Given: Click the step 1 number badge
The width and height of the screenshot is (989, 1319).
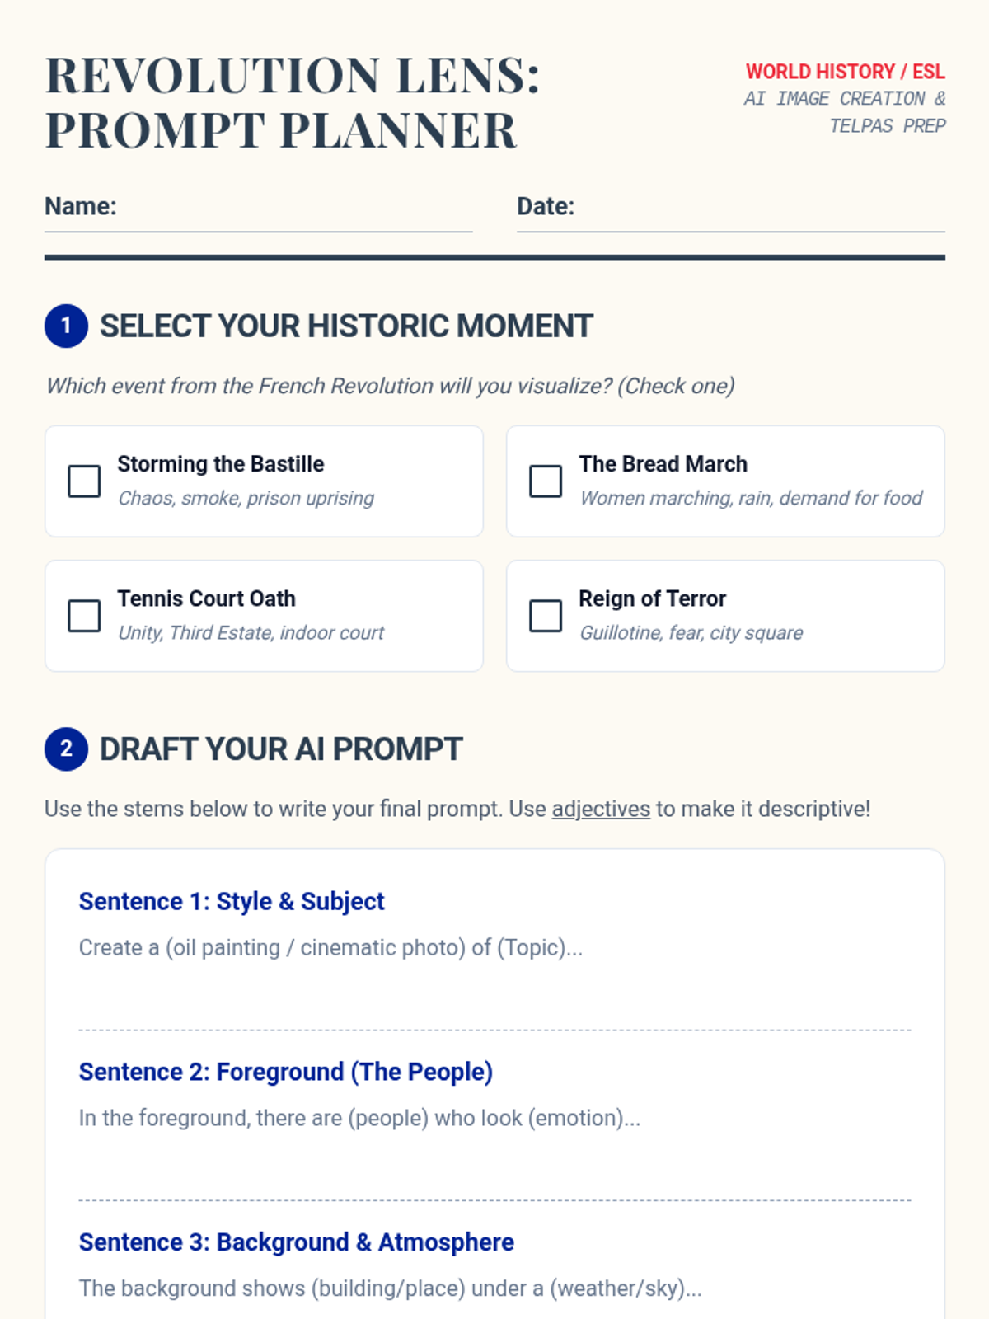Looking at the screenshot, I should click(x=66, y=326).
